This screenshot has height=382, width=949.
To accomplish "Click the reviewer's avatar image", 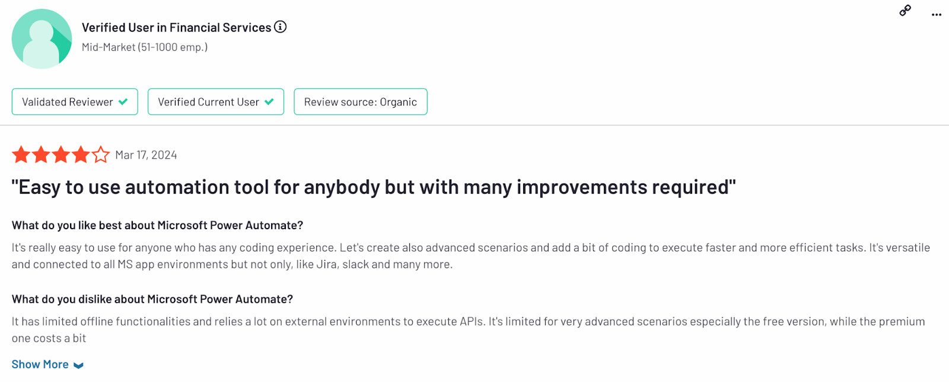I will coord(42,38).
